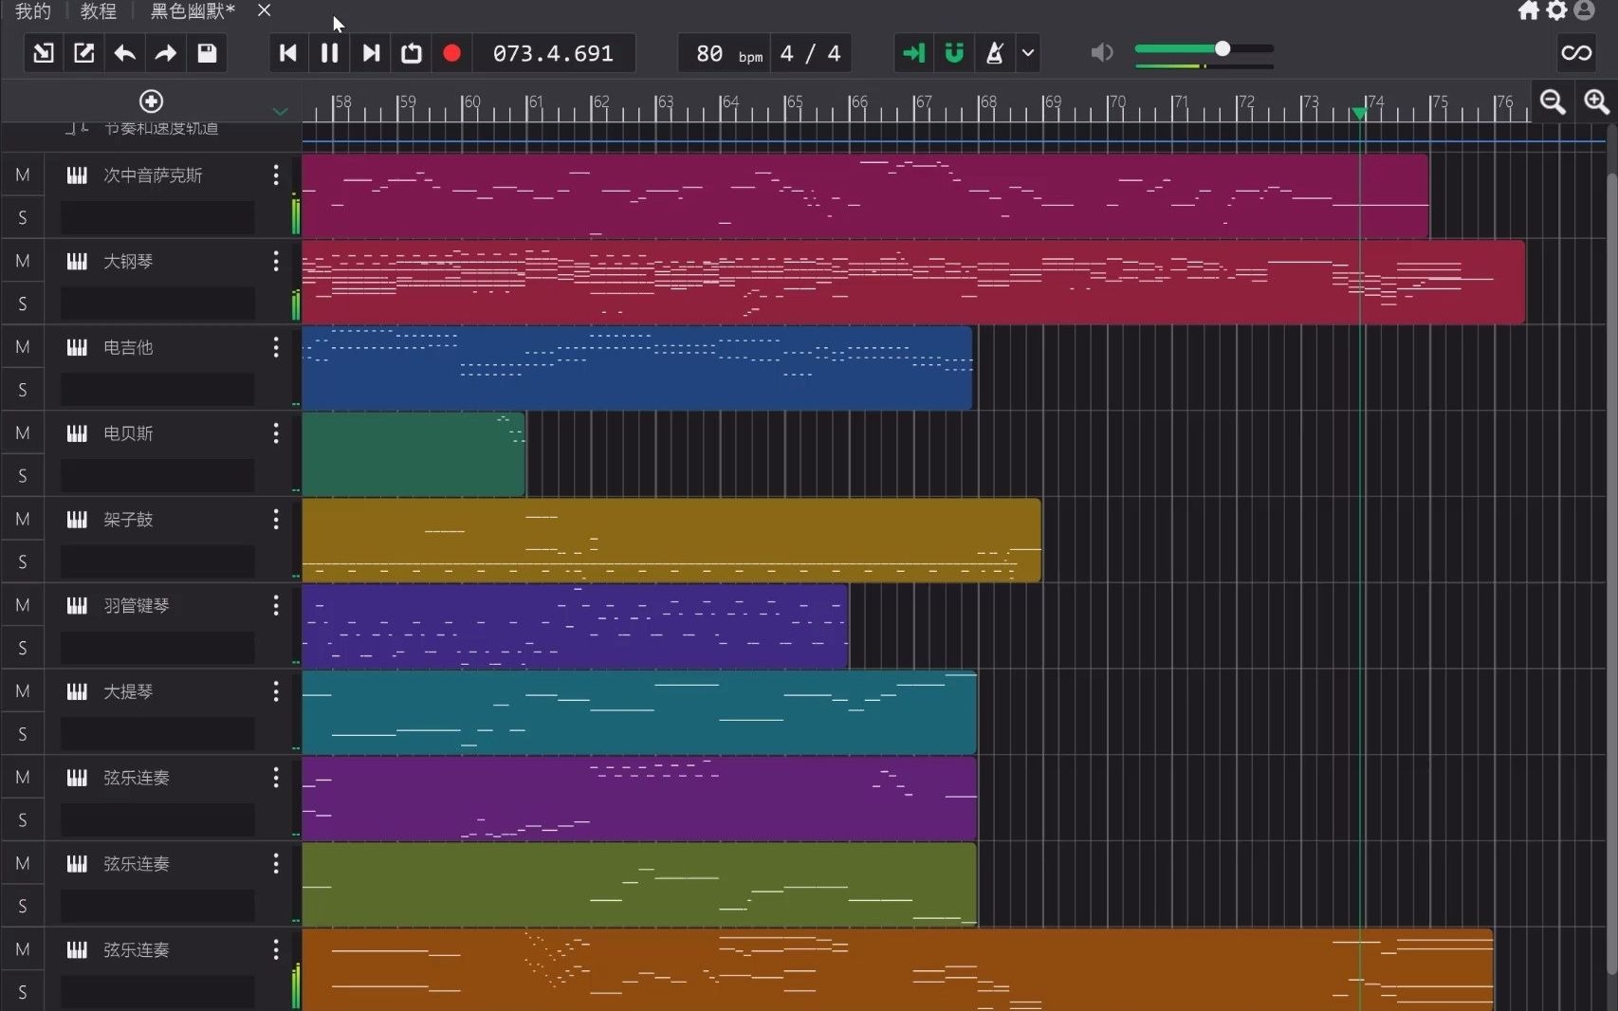Open the three-dot menu for 大钢琴
Viewport: 1618px width, 1011px height.
point(276,261)
